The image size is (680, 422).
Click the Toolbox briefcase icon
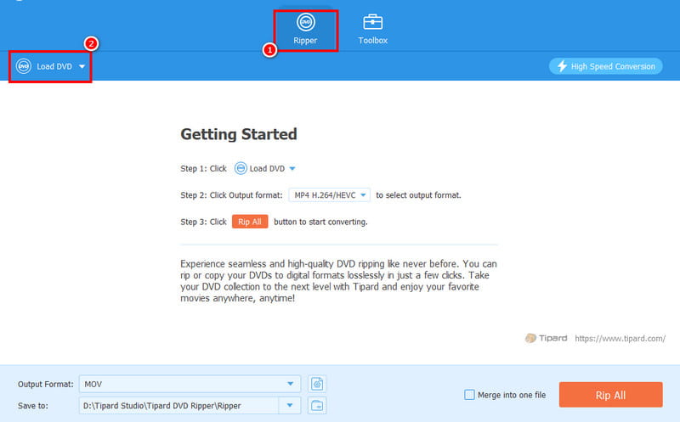coord(372,20)
